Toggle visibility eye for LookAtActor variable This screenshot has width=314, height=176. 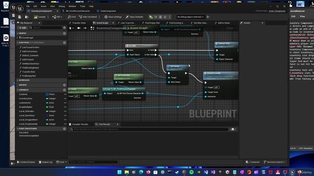click(x=65, y=103)
